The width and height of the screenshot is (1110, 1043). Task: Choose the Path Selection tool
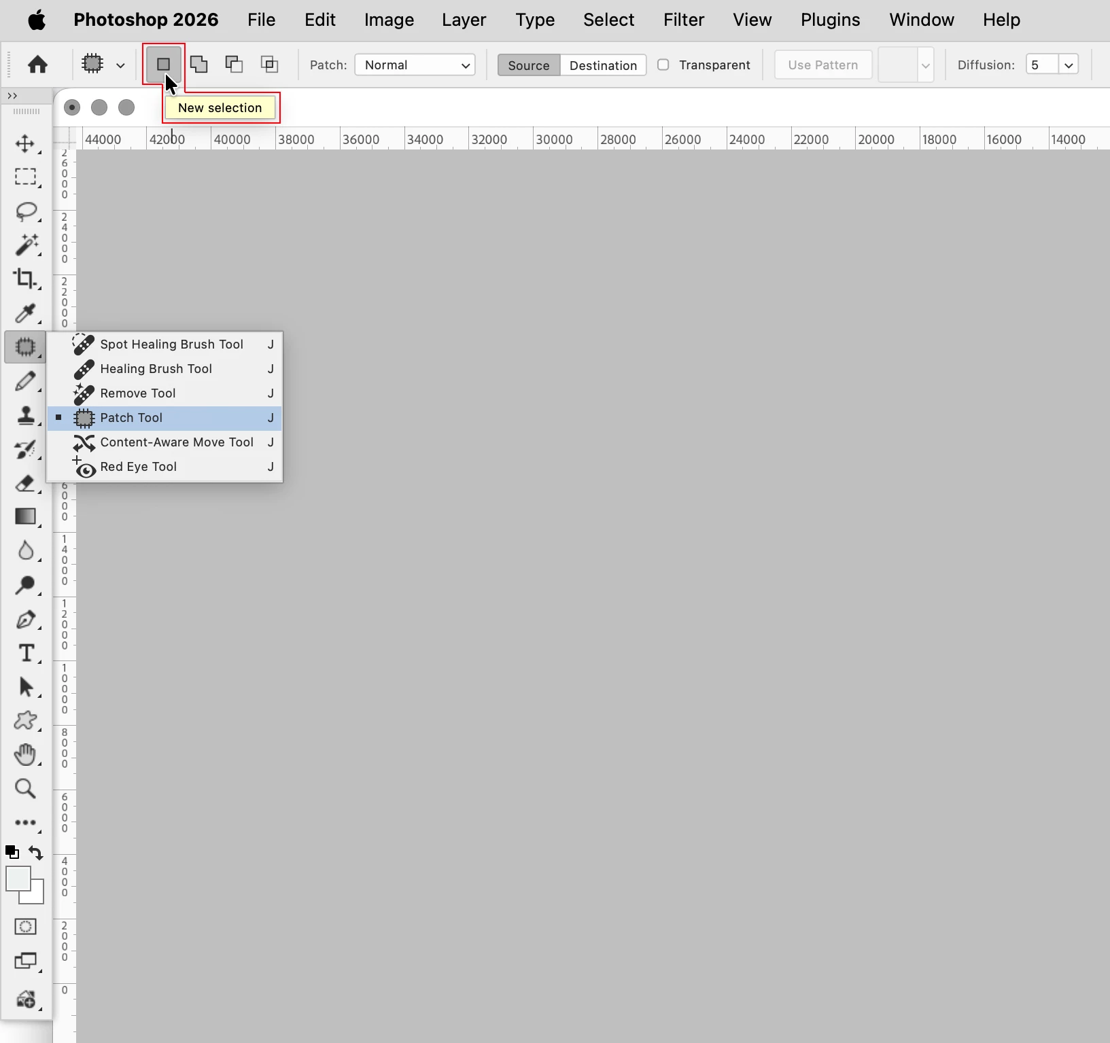(x=26, y=687)
